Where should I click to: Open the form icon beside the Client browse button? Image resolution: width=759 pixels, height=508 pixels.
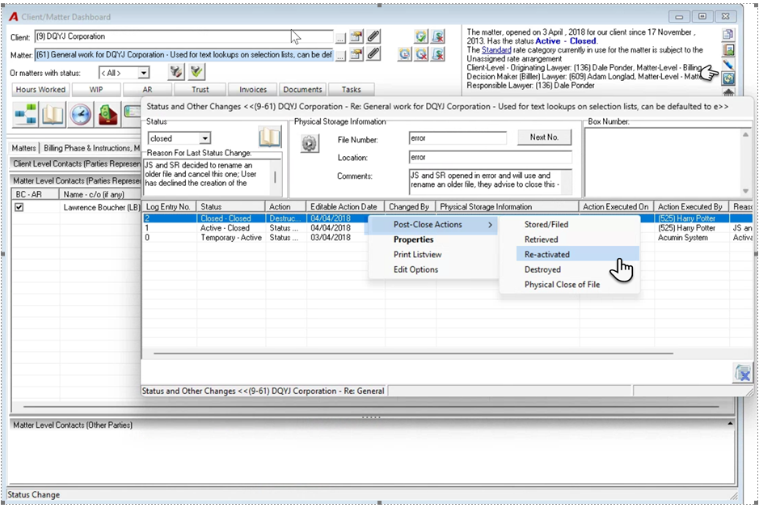tap(356, 36)
